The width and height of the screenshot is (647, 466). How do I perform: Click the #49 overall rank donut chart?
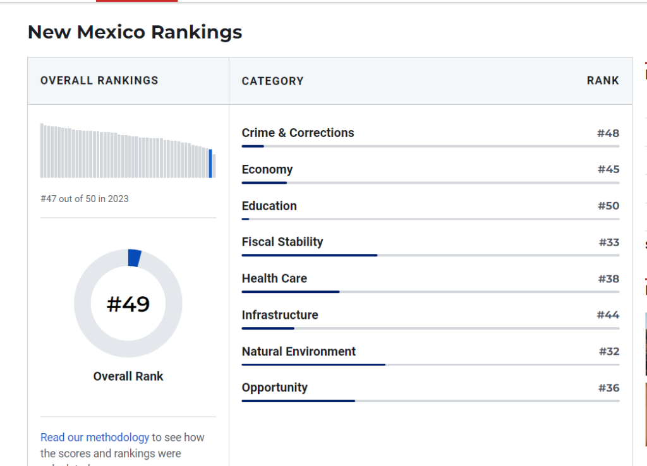pyautogui.click(x=128, y=304)
